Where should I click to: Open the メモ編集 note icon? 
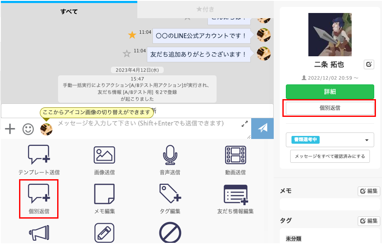[x=104, y=194]
